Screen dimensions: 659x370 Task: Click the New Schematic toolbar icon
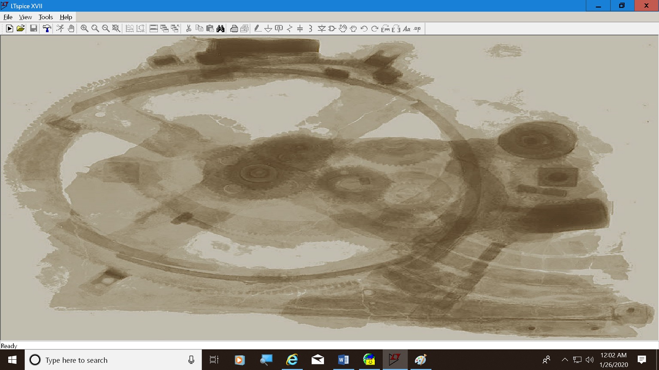click(x=9, y=29)
